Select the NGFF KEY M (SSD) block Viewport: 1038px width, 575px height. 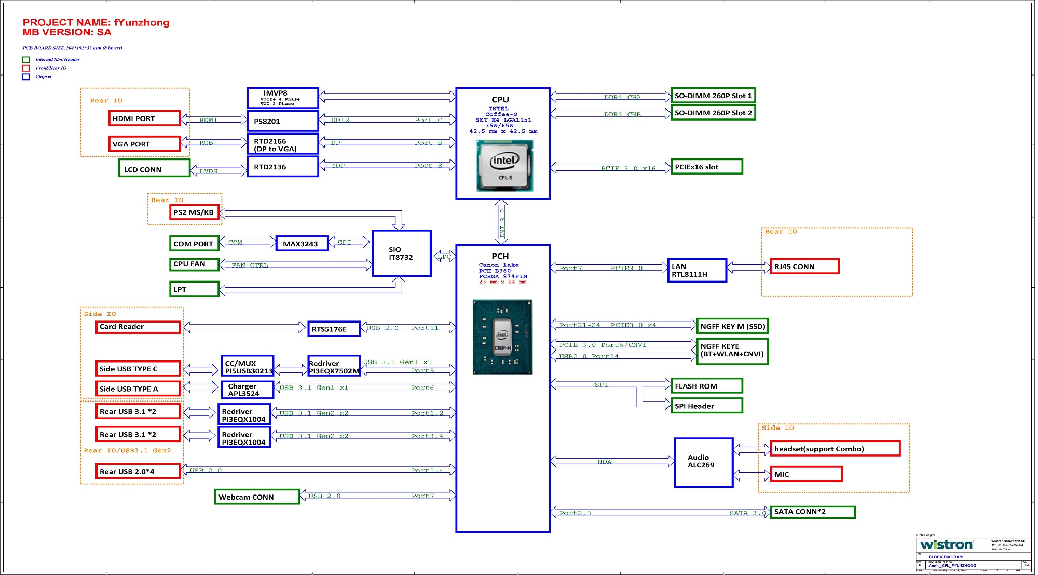(732, 326)
